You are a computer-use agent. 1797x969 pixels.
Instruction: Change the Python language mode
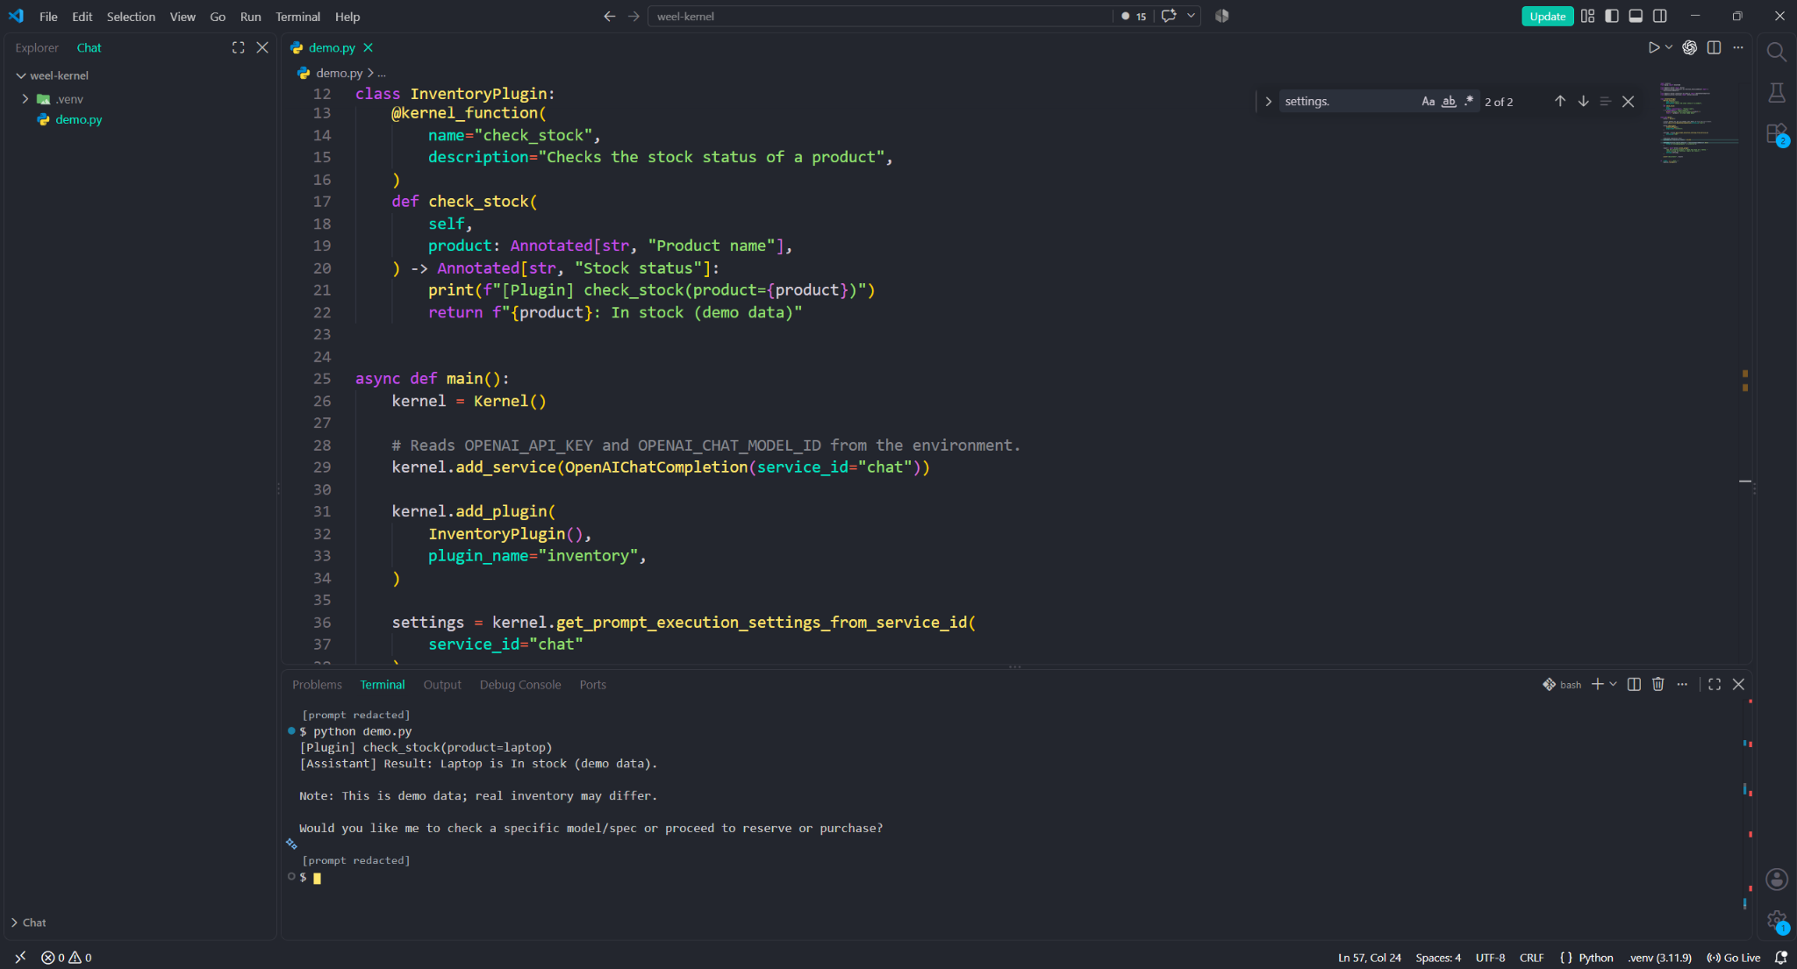(1595, 958)
